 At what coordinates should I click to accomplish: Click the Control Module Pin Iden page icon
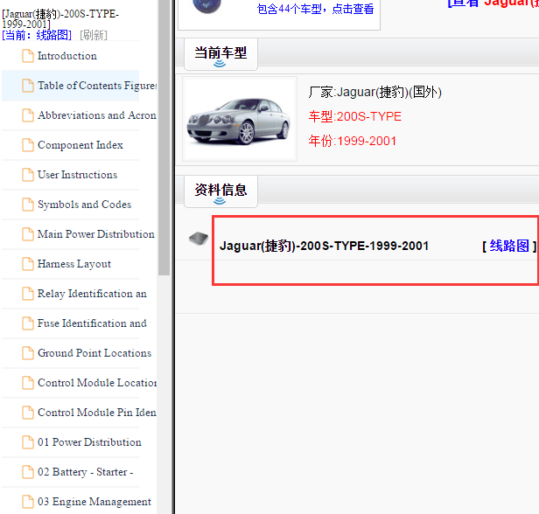pos(28,413)
